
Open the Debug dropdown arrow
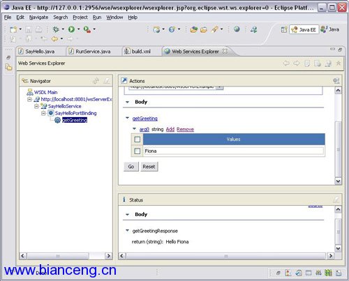[x=63, y=29]
